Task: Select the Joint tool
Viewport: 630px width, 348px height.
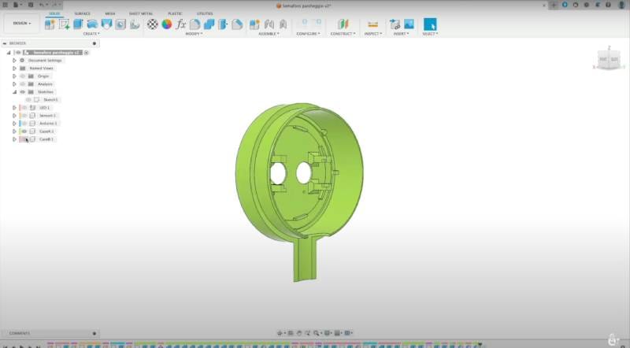Action: [269, 24]
